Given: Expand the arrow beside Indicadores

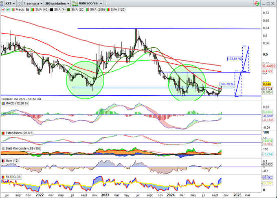Looking at the screenshot, I should click(x=101, y=3).
